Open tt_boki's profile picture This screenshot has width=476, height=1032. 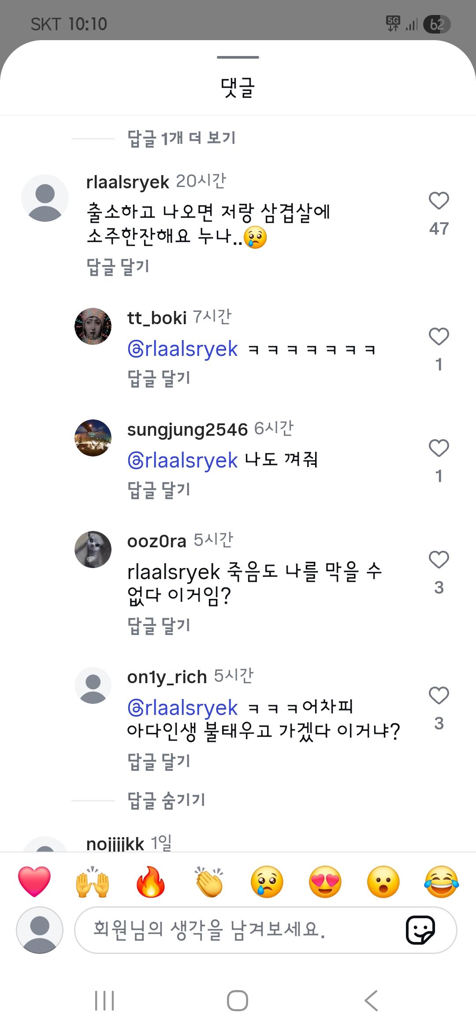93,326
